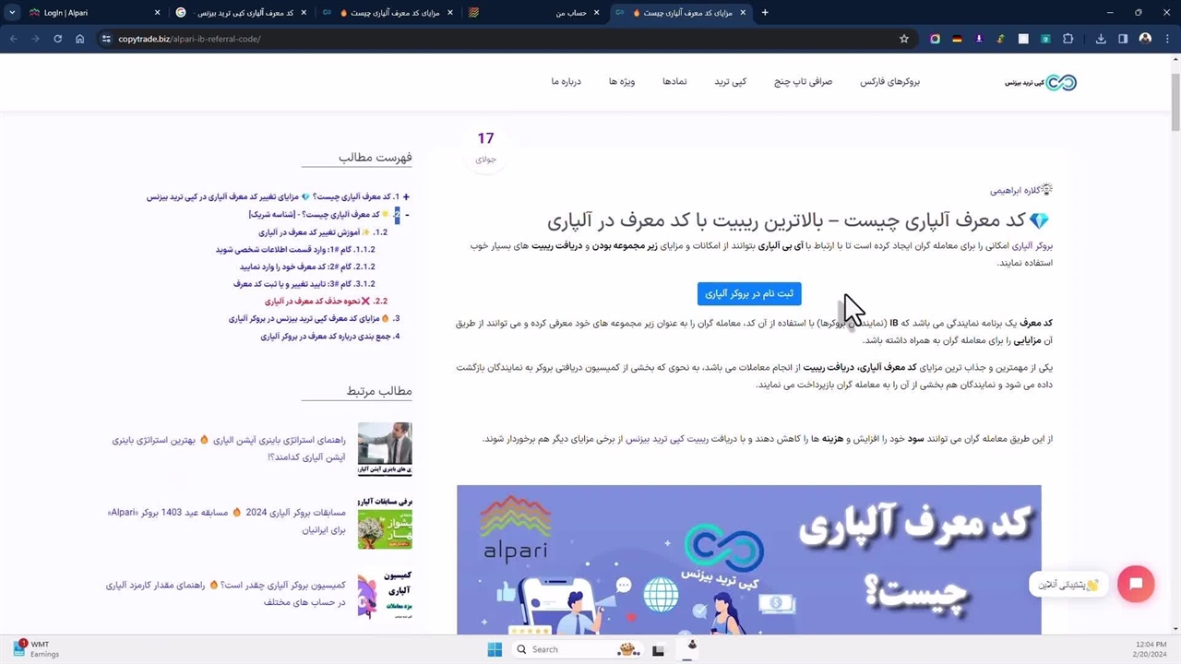Bookmark this page with the star icon
This screenshot has width=1181, height=664.
904,39
